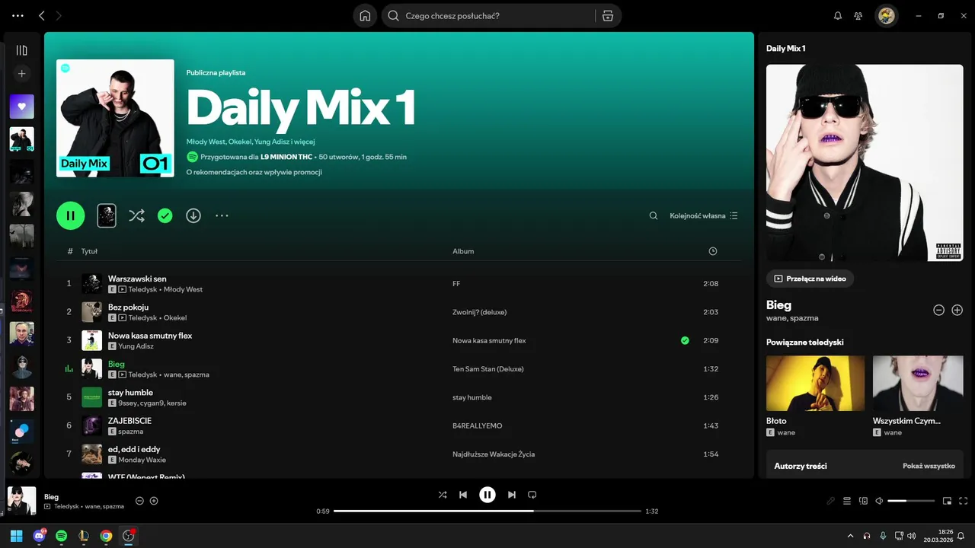Screen dimensions: 975x548
Task: Sort by duration clock column icon
Action: [713, 251]
